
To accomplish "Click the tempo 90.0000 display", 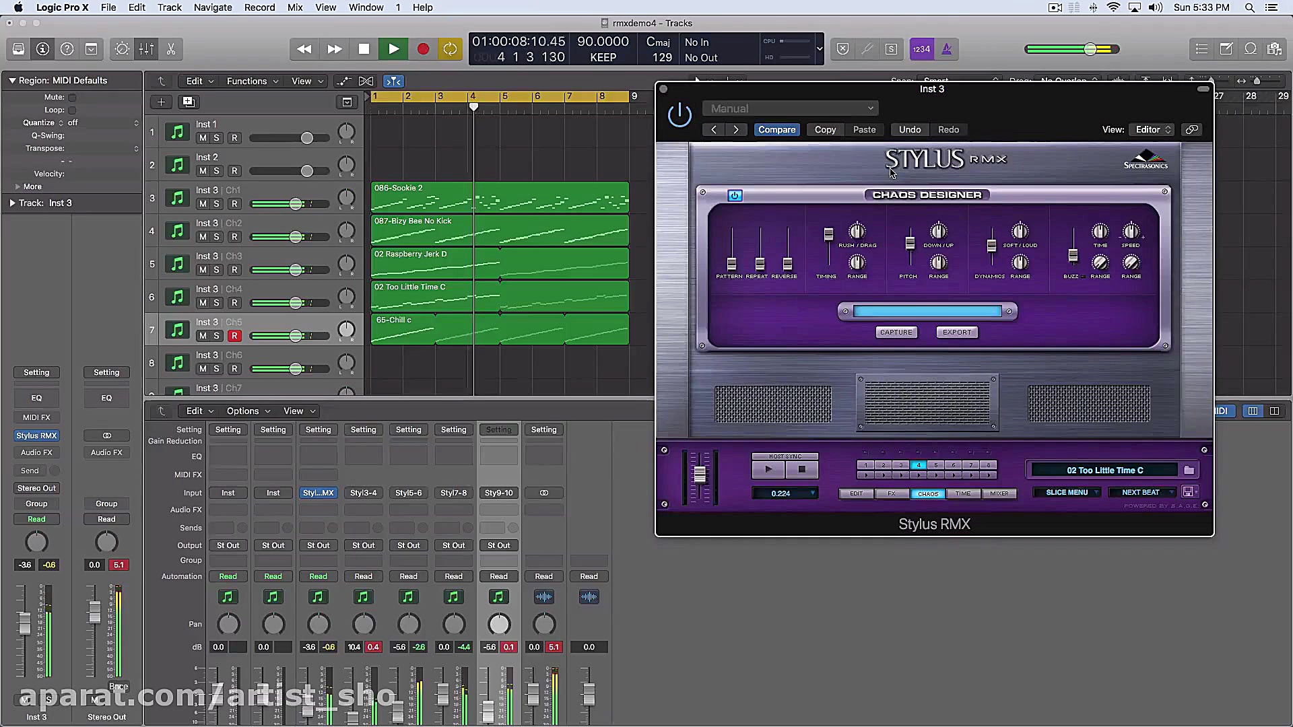I will [x=603, y=42].
